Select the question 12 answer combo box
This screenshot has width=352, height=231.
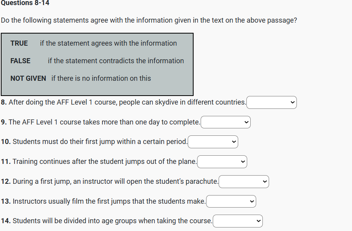click(x=244, y=181)
